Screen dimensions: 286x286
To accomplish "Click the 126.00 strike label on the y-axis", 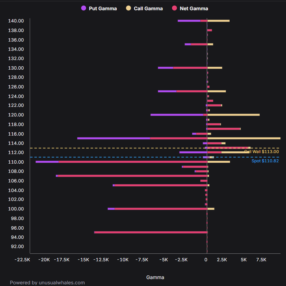I will 16,87.
